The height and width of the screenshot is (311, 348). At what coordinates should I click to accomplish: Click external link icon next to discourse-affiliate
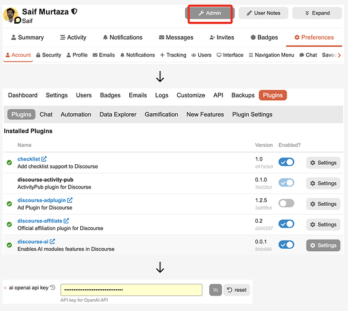66,221
